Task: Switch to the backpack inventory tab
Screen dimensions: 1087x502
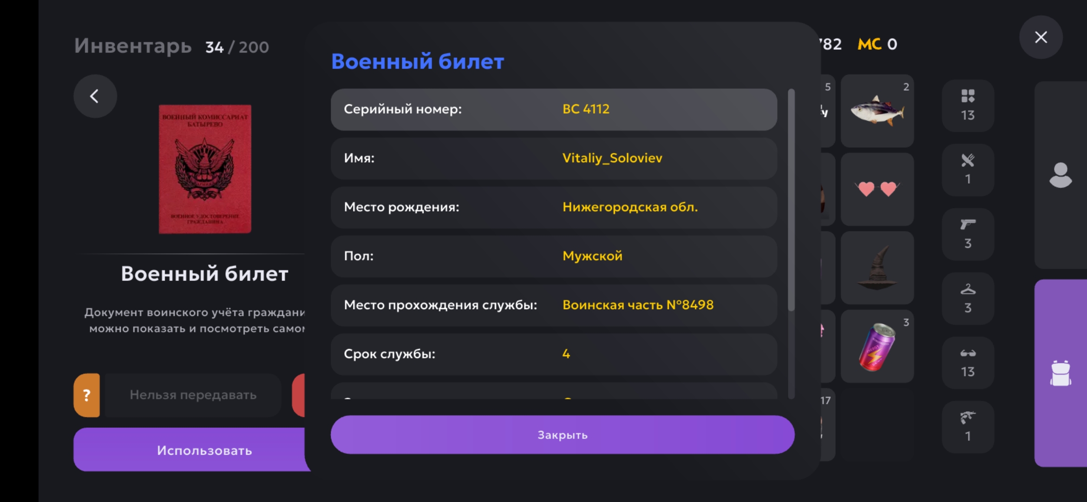Action: (x=1061, y=373)
